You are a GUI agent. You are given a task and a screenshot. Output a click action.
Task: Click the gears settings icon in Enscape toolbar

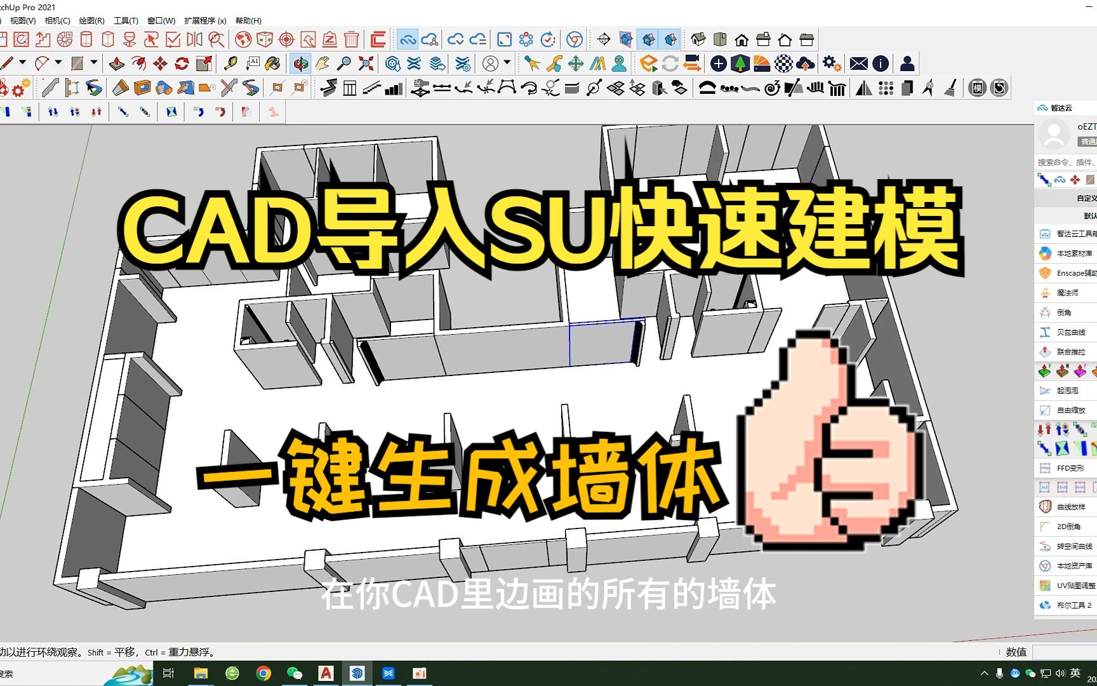[832, 64]
